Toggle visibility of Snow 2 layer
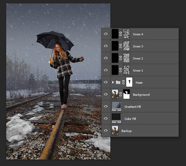The image size is (186, 166). (x=106, y=58)
